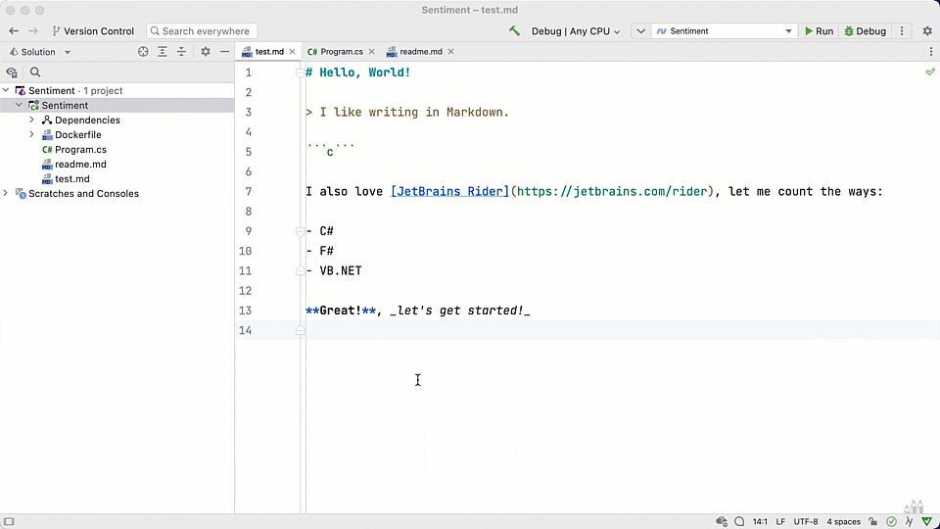Change the LF line separator in the status bar
The width and height of the screenshot is (940, 529).
pos(780,522)
